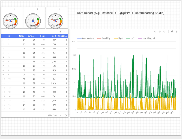Click the 243 x-axis label
This screenshot has width=182, height=139.
[x=124, y=113]
